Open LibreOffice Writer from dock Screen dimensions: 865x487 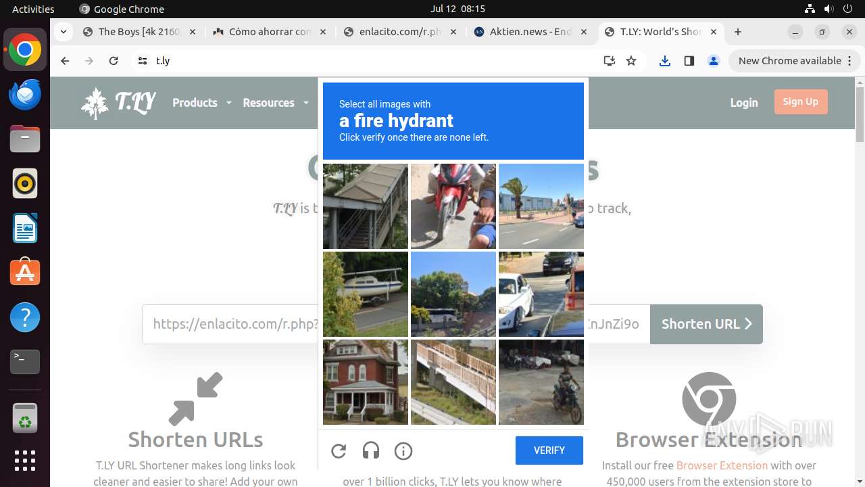(x=25, y=229)
